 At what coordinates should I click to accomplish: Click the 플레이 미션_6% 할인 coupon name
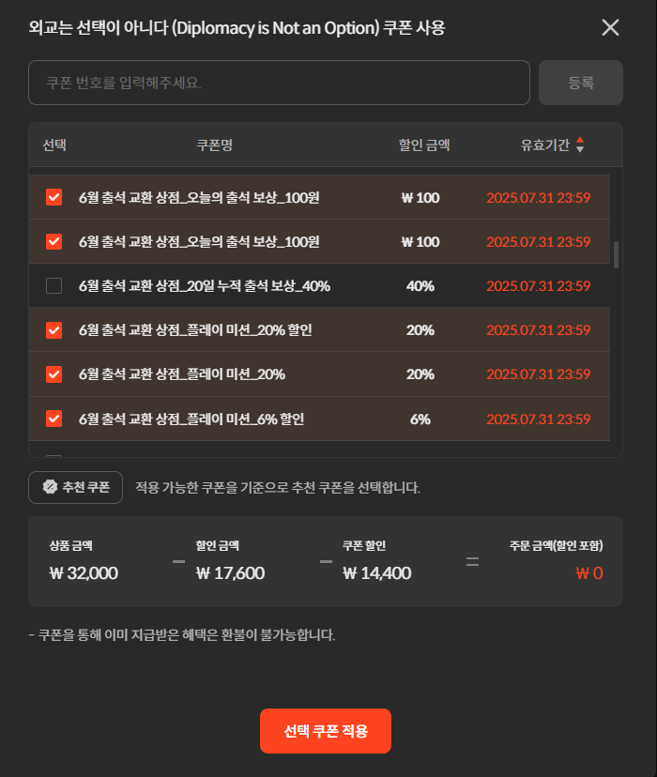pos(191,419)
